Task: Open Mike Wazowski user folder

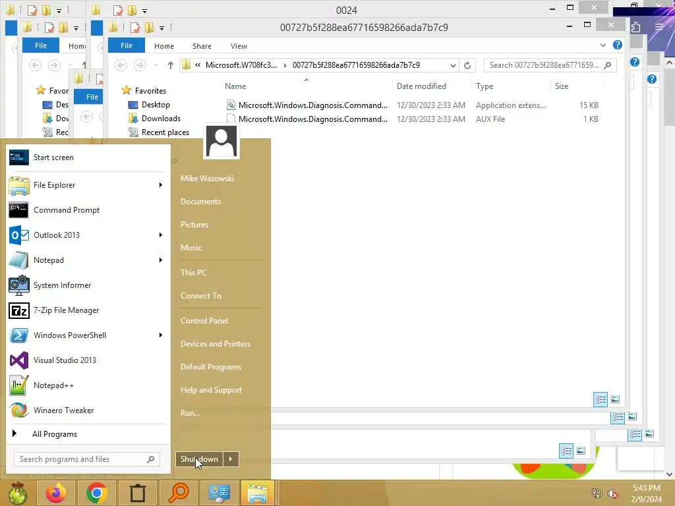Action: coord(207,178)
